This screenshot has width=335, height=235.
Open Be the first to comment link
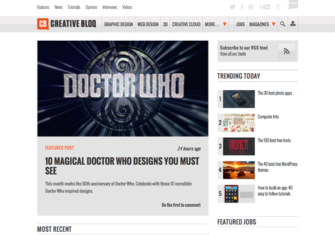coord(181,205)
